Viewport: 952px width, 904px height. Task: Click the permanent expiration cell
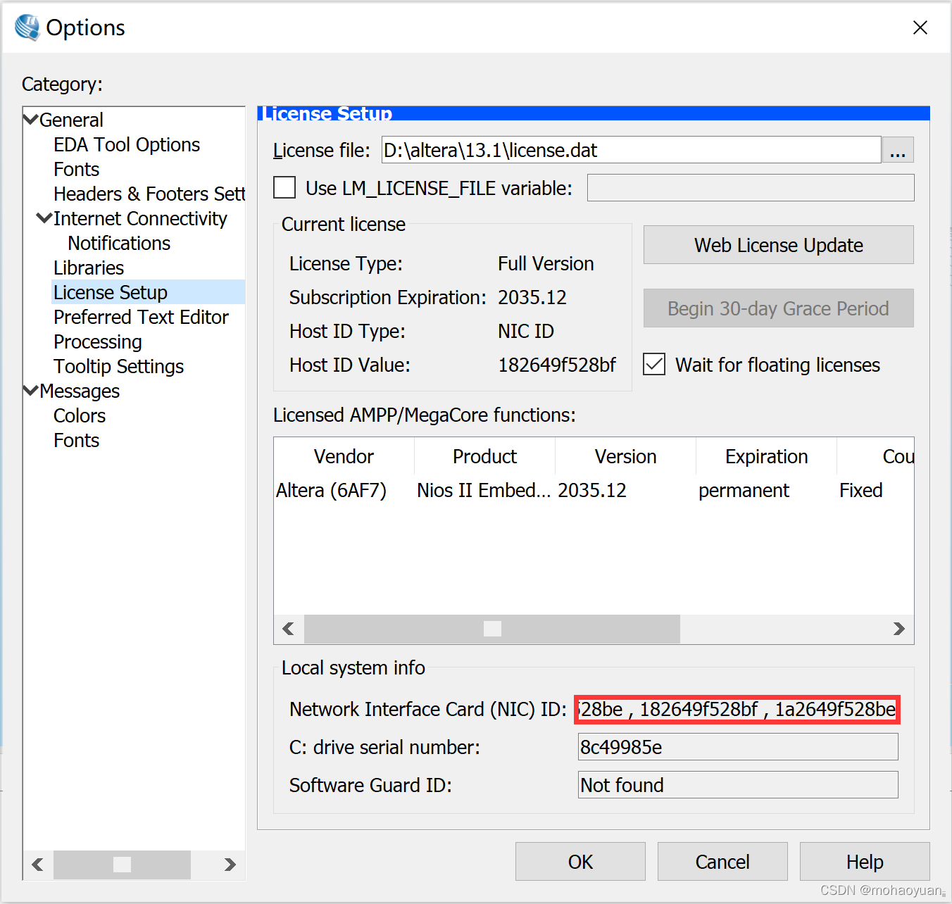[x=744, y=490]
